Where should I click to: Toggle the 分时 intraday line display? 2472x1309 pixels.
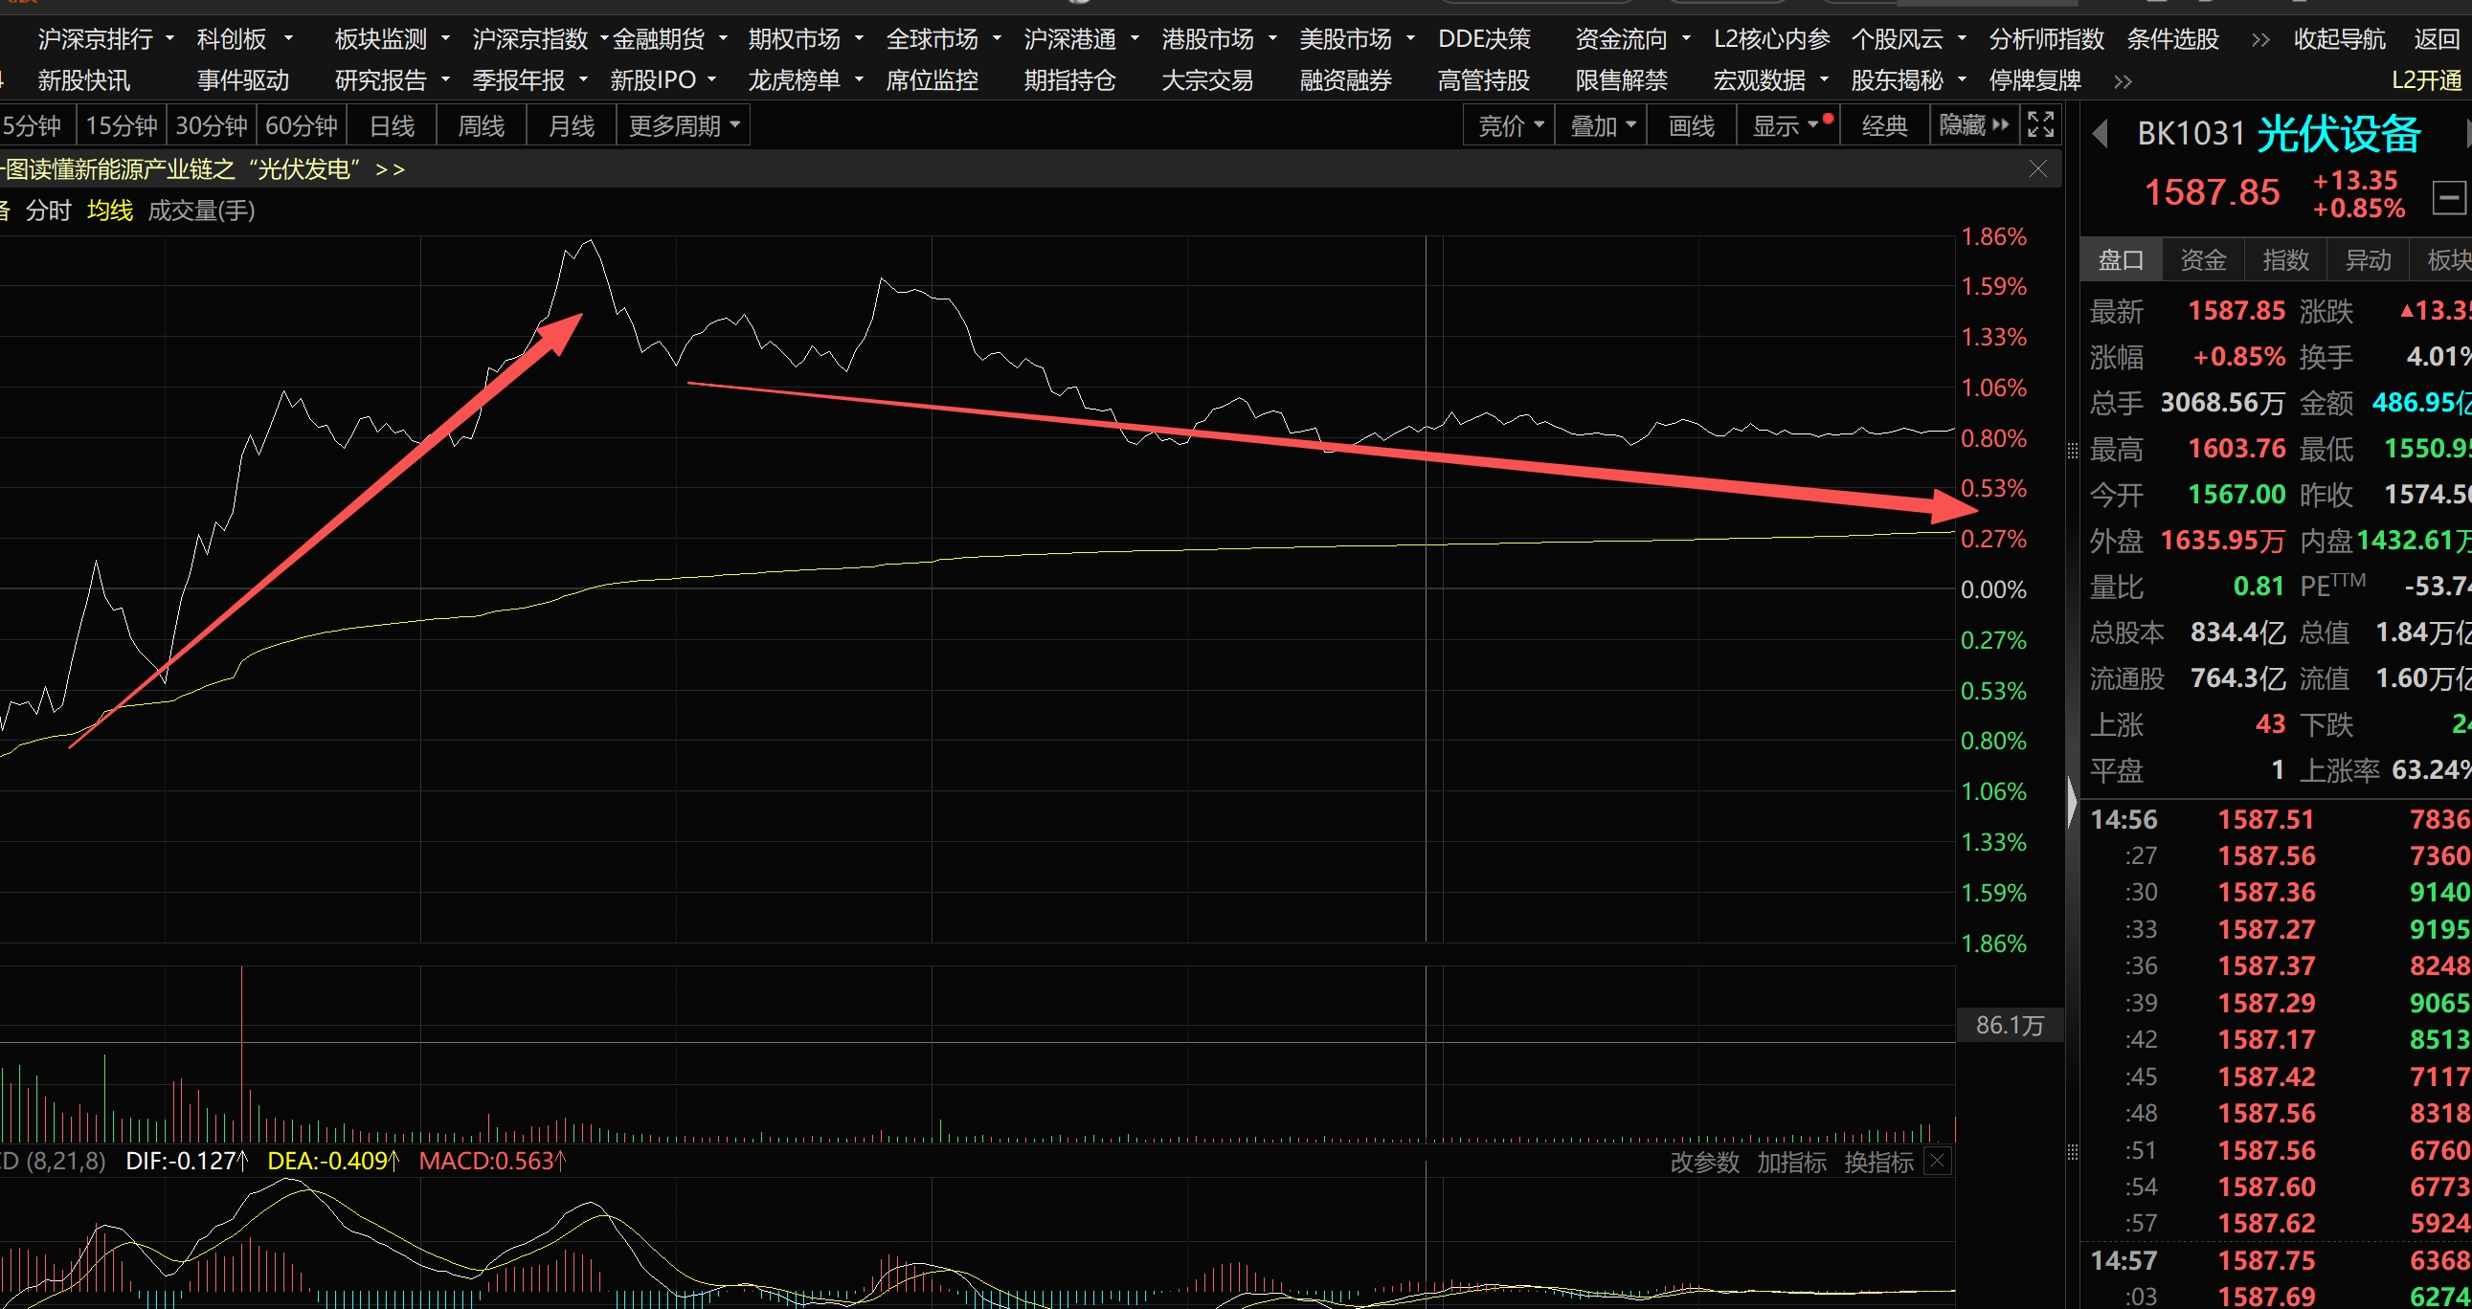48,210
